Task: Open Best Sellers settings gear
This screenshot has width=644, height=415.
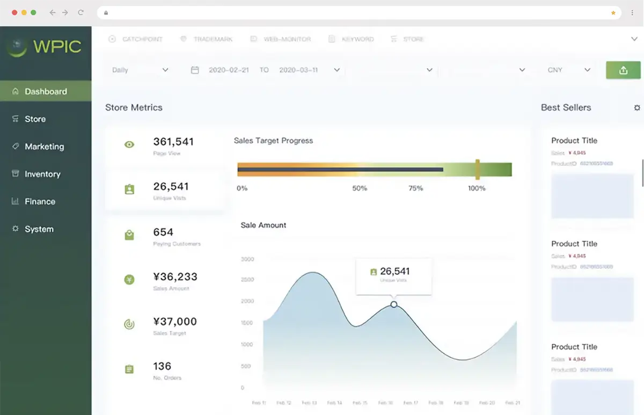Action: pyautogui.click(x=638, y=107)
